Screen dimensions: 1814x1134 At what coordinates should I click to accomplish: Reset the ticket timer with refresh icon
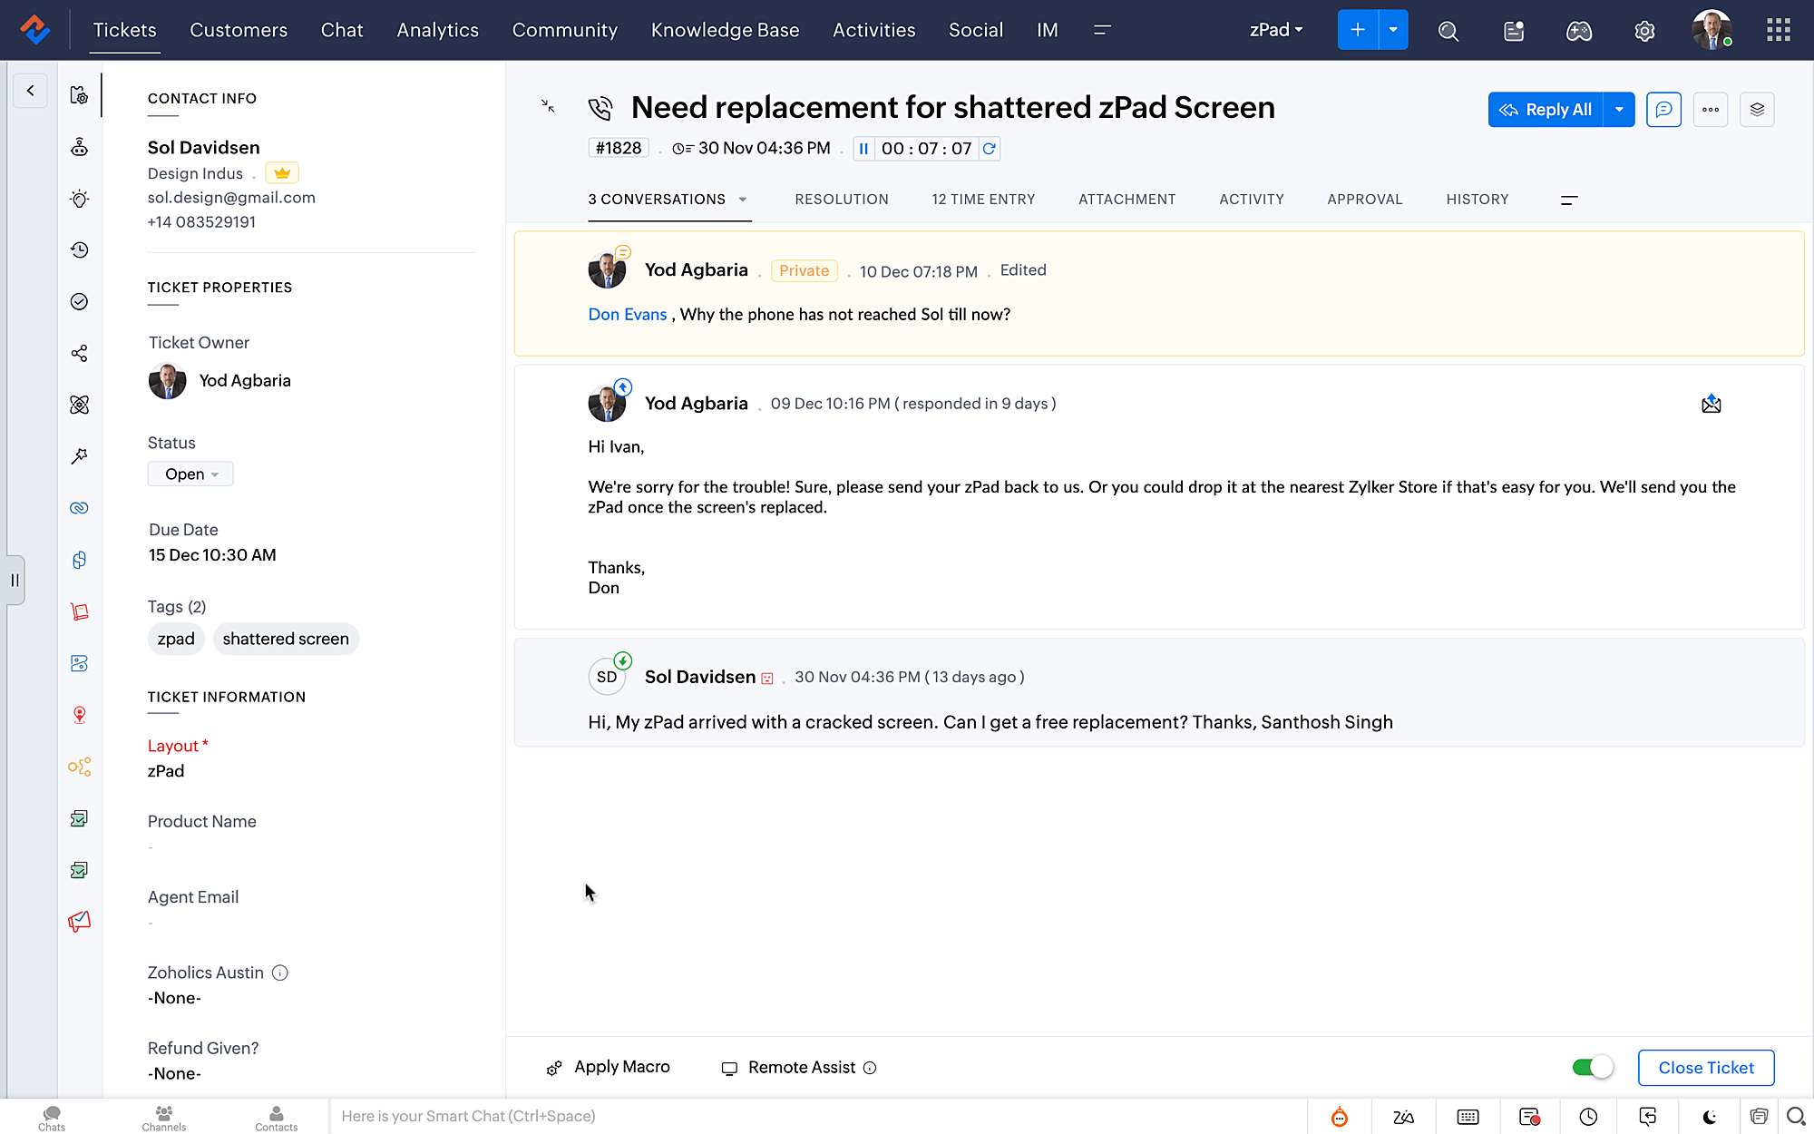click(x=990, y=149)
